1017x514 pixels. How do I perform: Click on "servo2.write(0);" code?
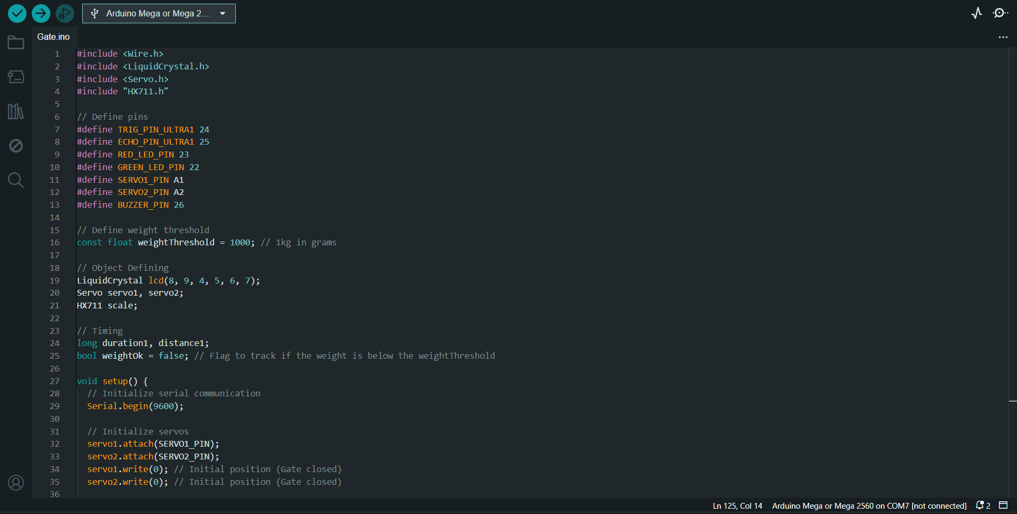(128, 482)
